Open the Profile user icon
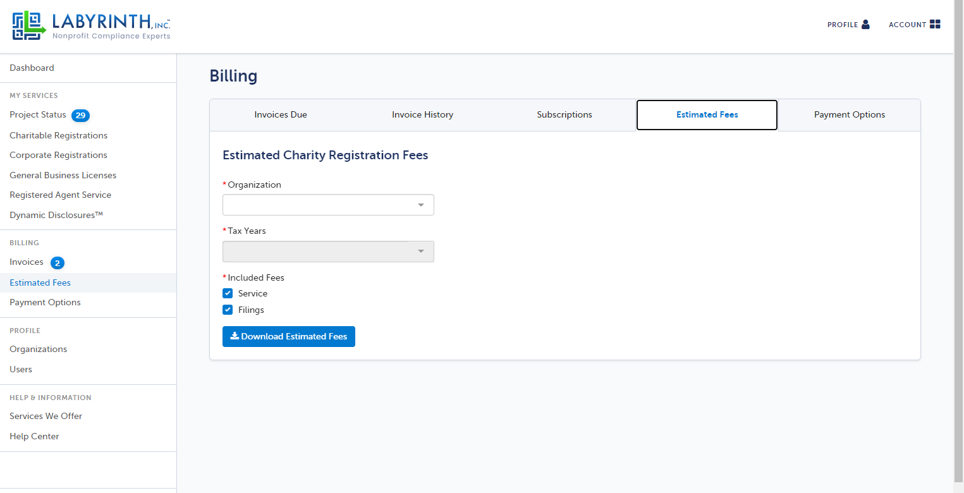The width and height of the screenshot is (964, 493). pyautogui.click(x=865, y=25)
